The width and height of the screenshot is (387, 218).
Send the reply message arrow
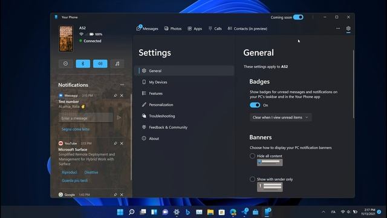119,118
